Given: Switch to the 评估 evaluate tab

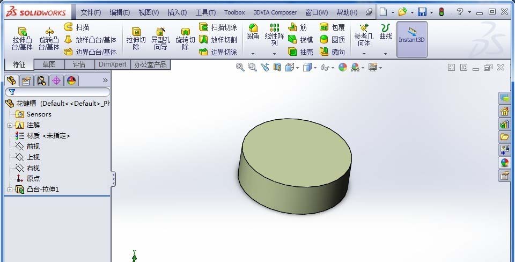Looking at the screenshot, I should 79,64.
